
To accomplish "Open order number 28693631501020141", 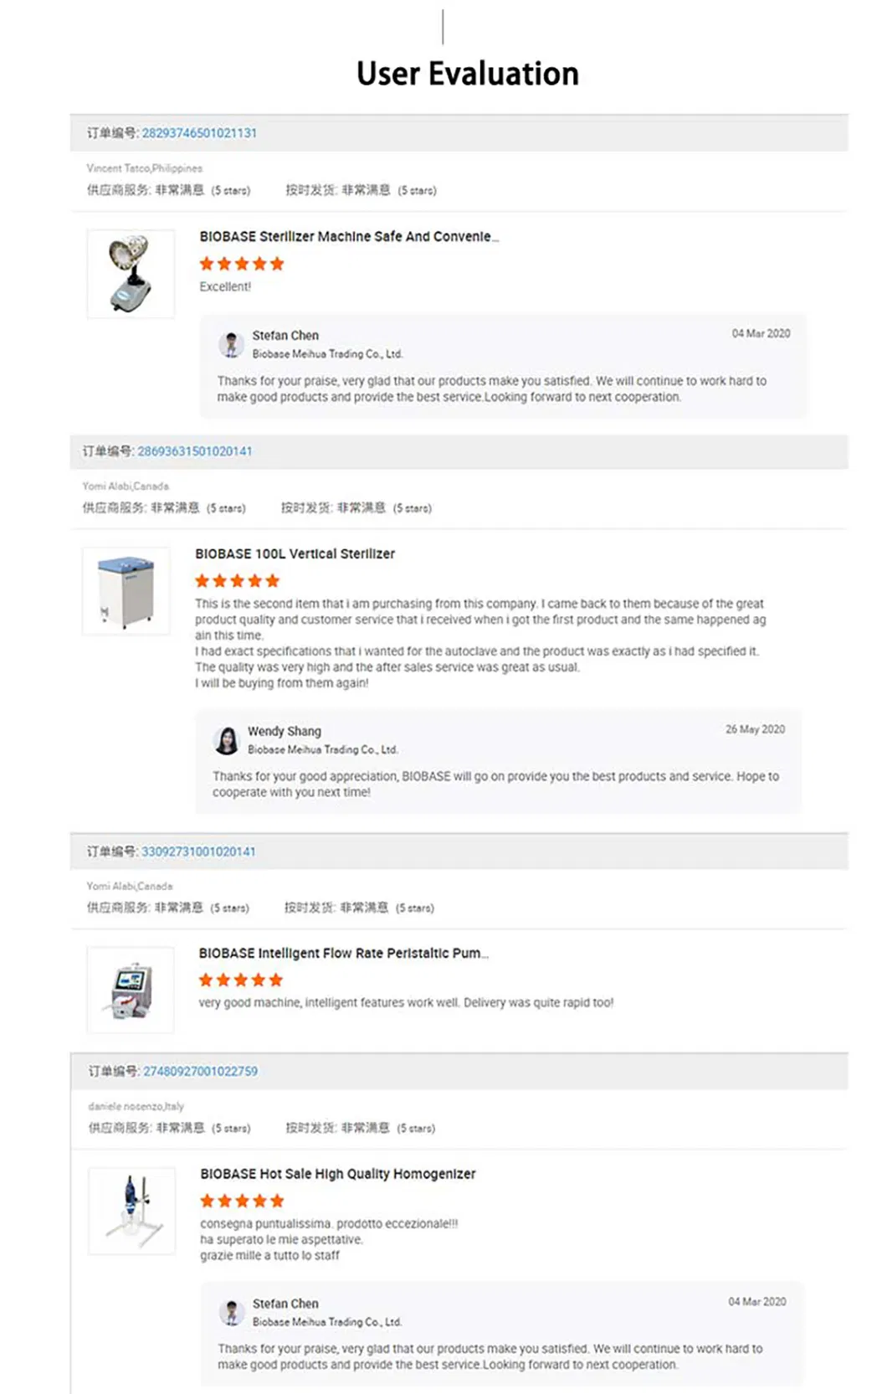I will point(194,451).
